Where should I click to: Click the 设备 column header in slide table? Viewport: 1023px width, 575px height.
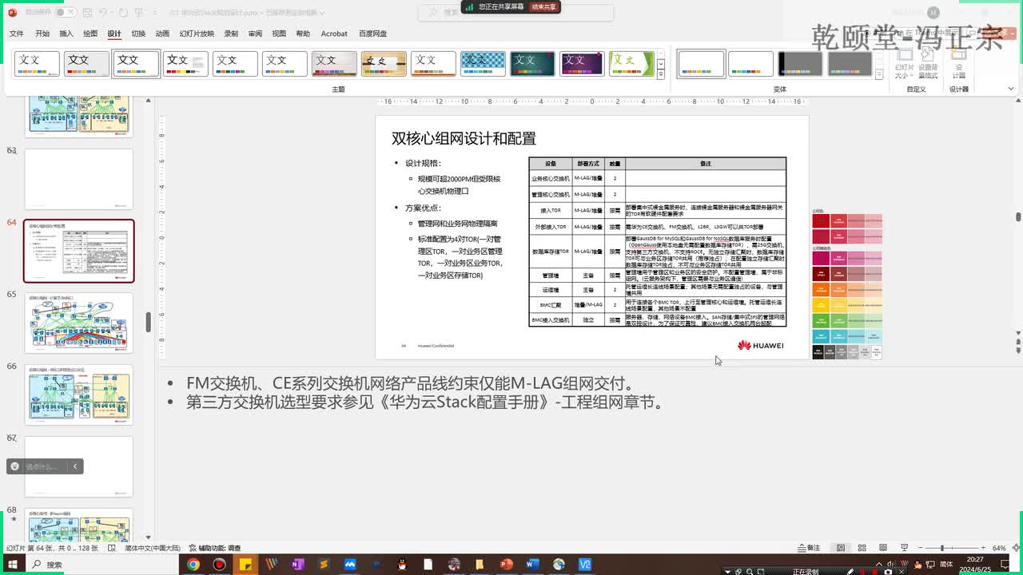click(x=551, y=163)
